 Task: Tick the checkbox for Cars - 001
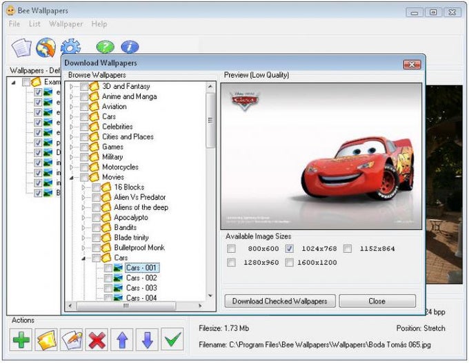pyautogui.click(x=108, y=268)
